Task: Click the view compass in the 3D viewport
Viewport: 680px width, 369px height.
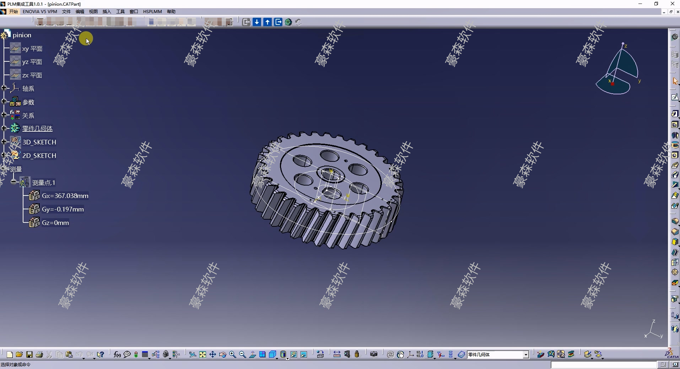Action: coord(618,69)
